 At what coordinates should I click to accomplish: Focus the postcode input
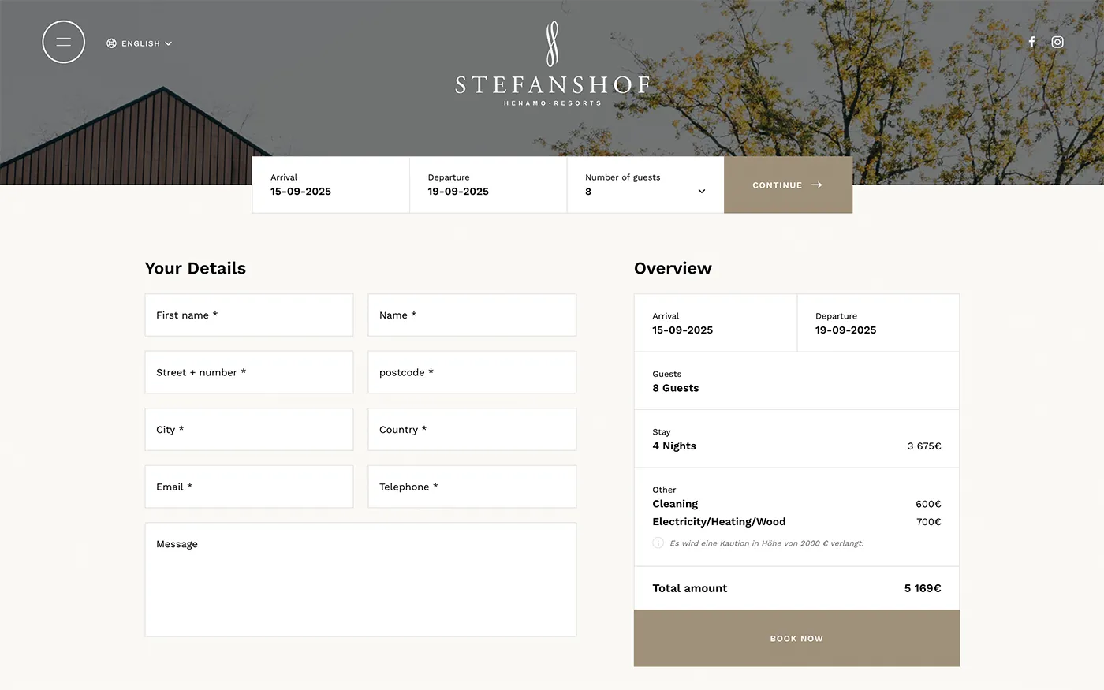coord(472,372)
